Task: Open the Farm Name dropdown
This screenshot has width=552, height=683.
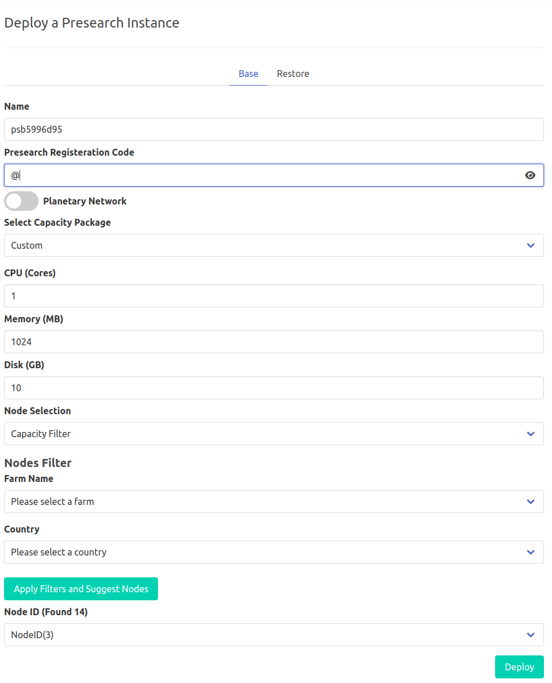Action: pyautogui.click(x=273, y=501)
